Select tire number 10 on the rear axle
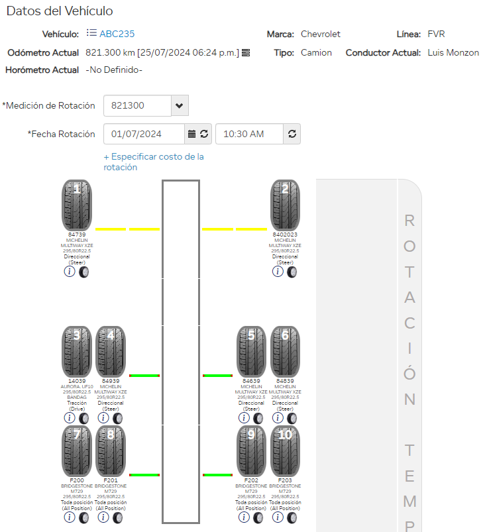This screenshot has height=532, width=483. click(x=285, y=451)
